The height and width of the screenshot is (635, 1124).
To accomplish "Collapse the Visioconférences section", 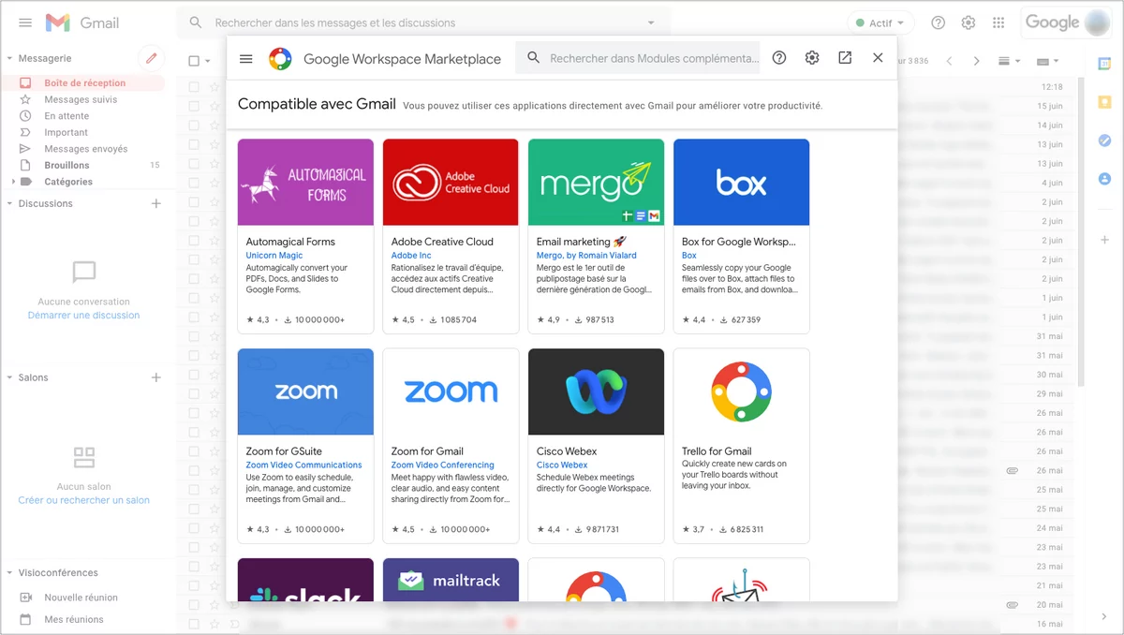I will pyautogui.click(x=9, y=572).
